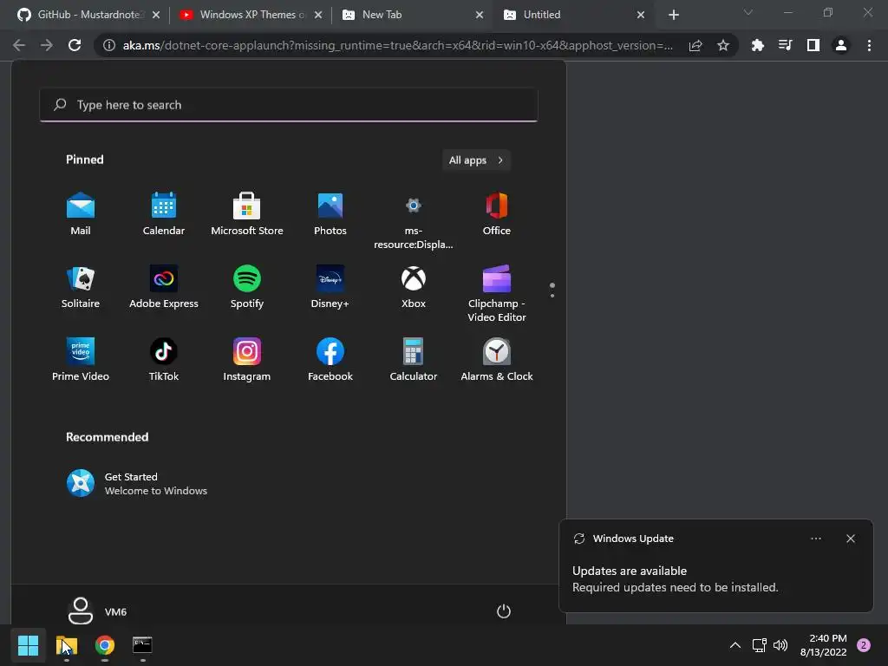Open Chrome three-dot menu

[869, 45]
